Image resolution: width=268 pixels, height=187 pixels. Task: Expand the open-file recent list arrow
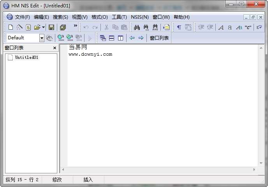[x=43, y=27]
